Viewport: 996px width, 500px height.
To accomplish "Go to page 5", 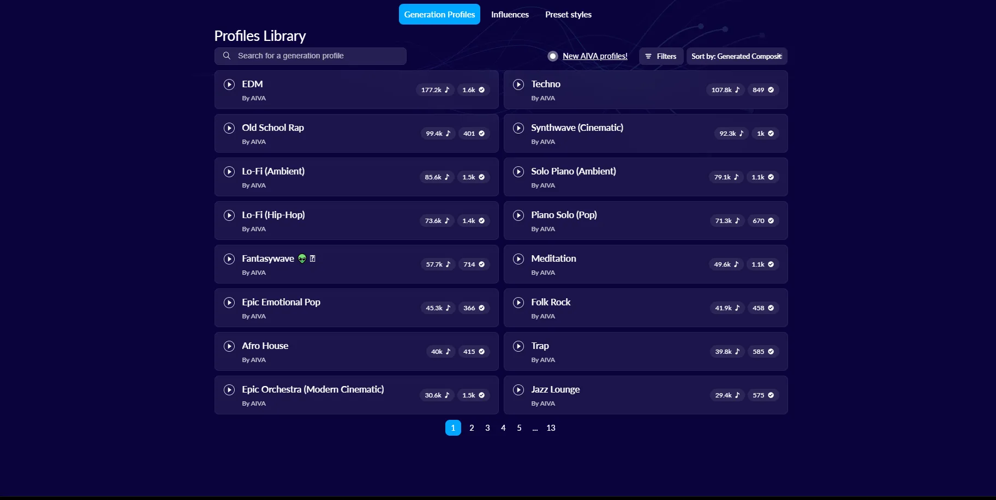I will 519,428.
